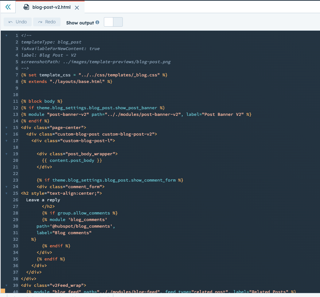Click the closing '</h2>' tag on line 27
320x297 pixels.
tap(48, 206)
